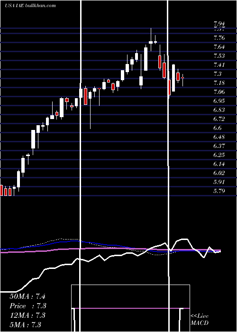The image size is (237, 332).
Task: Select the 7.94 price axis label
Action: [219, 24]
